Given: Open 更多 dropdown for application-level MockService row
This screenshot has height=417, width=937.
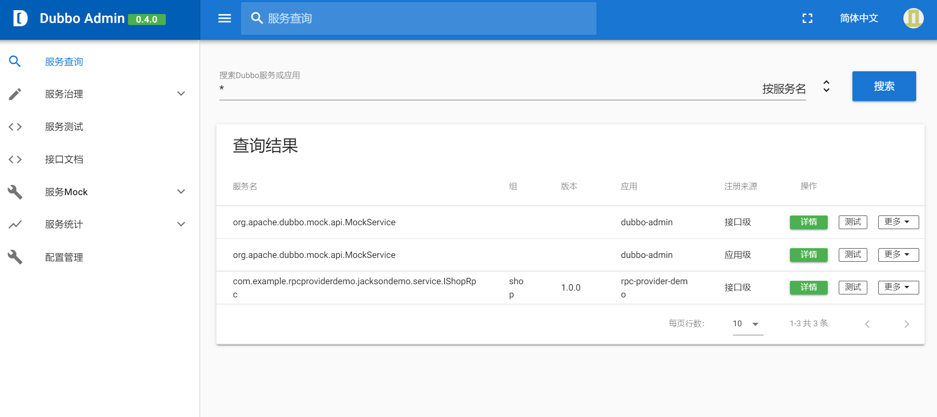Looking at the screenshot, I should [898, 255].
